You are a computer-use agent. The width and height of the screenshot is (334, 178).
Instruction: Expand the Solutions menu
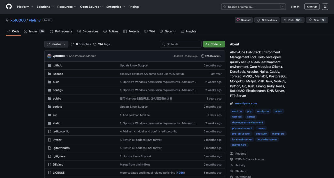[x=45, y=7]
